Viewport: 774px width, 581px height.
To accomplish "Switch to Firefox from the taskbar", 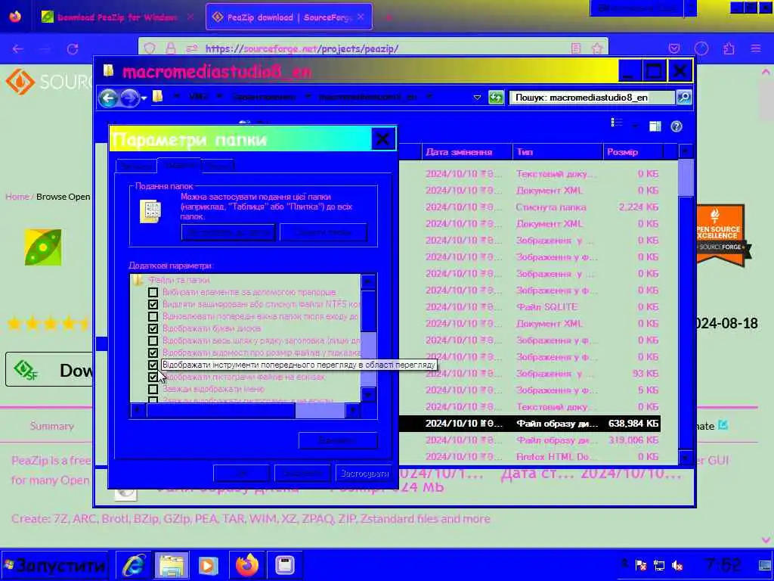I will (x=247, y=564).
